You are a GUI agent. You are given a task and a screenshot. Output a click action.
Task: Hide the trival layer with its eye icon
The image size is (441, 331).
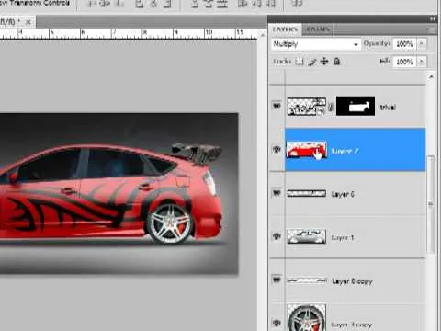click(277, 106)
